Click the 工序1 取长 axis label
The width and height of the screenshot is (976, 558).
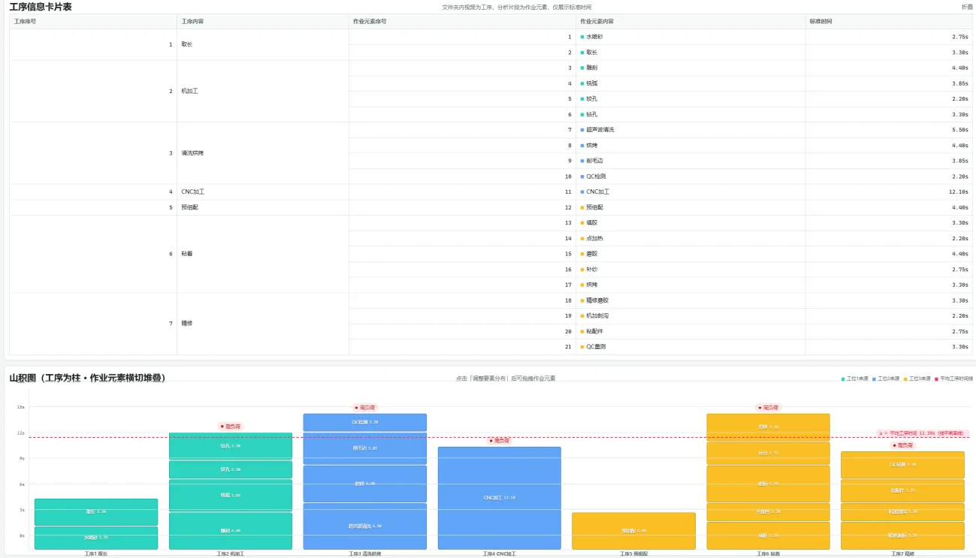[96, 553]
